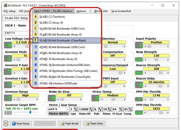
Task: Increase Motor Timing with right arrow
Action: click(x=124, y=99)
